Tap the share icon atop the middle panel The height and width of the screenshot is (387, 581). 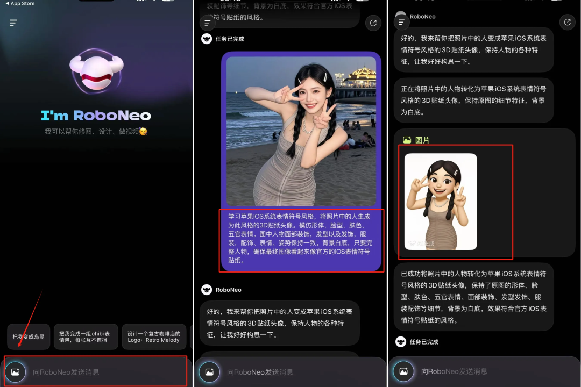[x=373, y=23]
